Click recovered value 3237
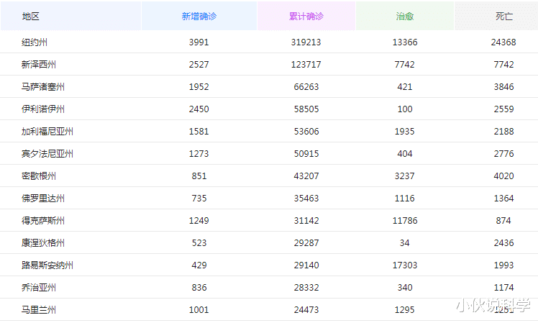 click(x=405, y=176)
